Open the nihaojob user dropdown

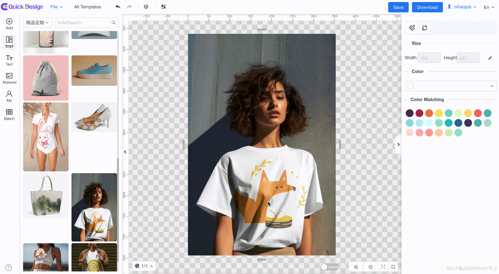[x=462, y=7]
